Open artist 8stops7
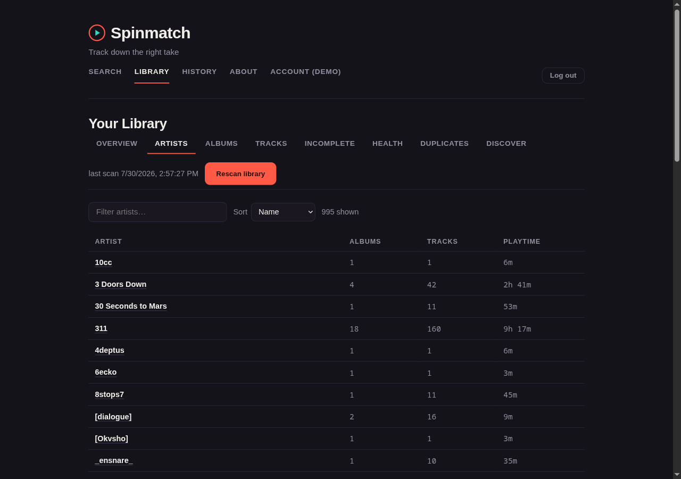 (x=110, y=394)
